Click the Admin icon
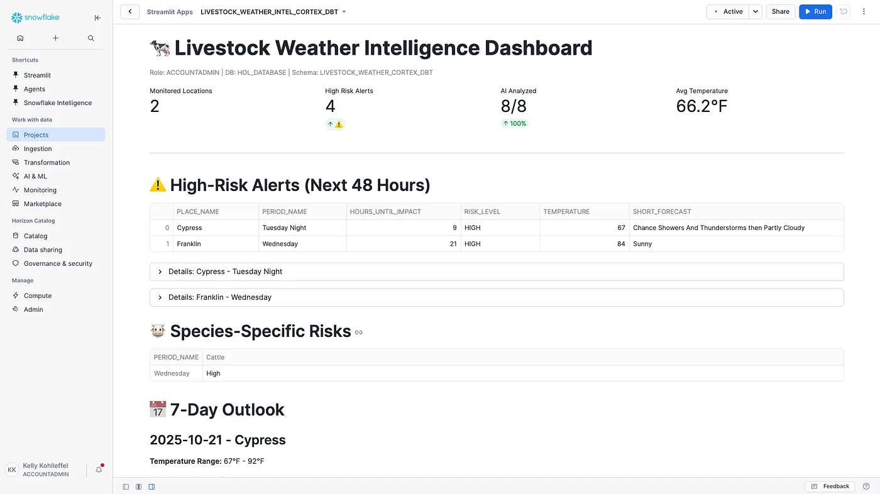880x494 pixels. [x=16, y=309]
